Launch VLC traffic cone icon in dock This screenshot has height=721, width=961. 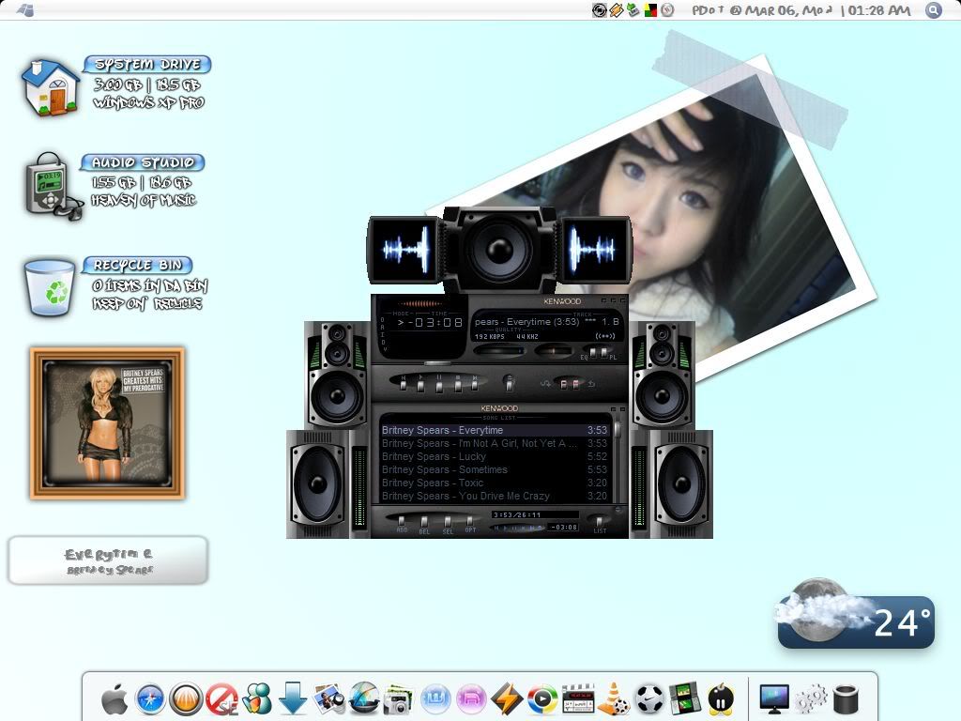click(614, 699)
